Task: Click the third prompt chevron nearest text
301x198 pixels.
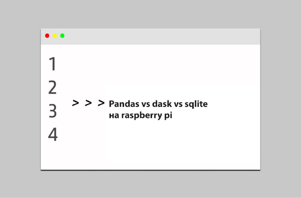Action: click(x=101, y=103)
